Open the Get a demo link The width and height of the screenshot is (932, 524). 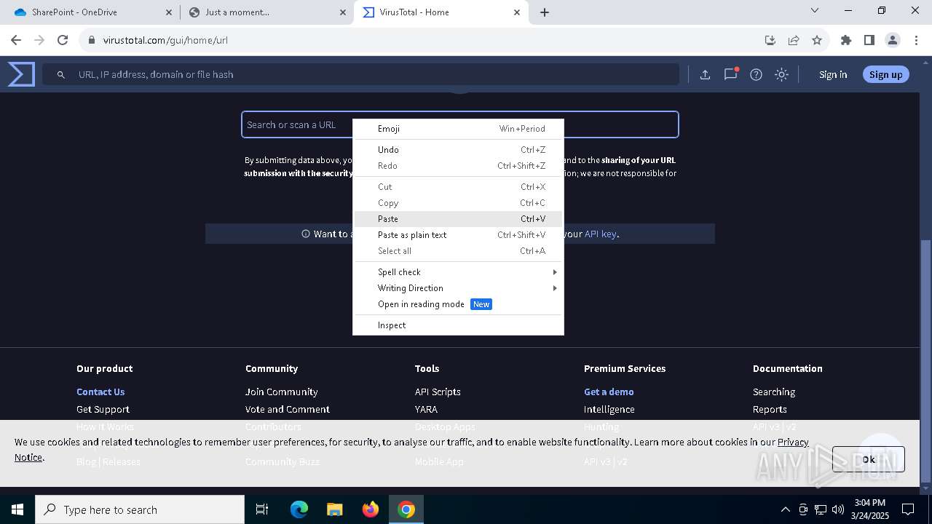coord(609,392)
